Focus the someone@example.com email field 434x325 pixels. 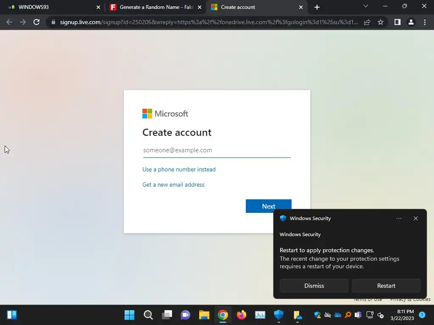click(x=217, y=150)
